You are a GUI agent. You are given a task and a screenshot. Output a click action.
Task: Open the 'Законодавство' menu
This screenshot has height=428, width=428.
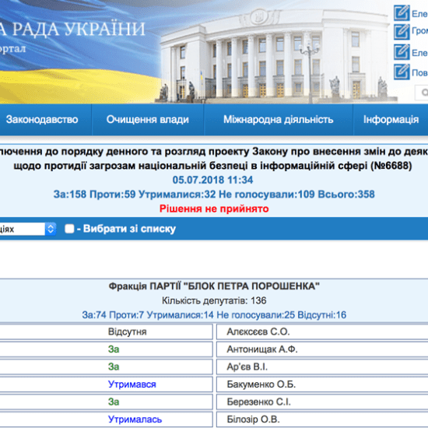pyautogui.click(x=42, y=120)
